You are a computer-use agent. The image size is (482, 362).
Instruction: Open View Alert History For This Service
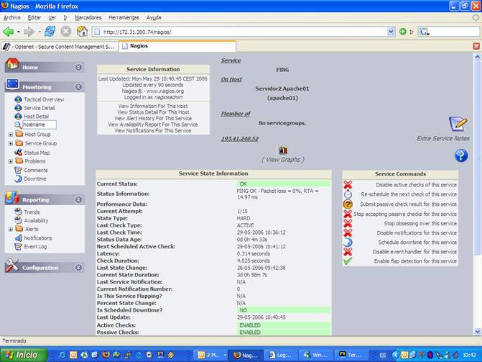pos(153,118)
